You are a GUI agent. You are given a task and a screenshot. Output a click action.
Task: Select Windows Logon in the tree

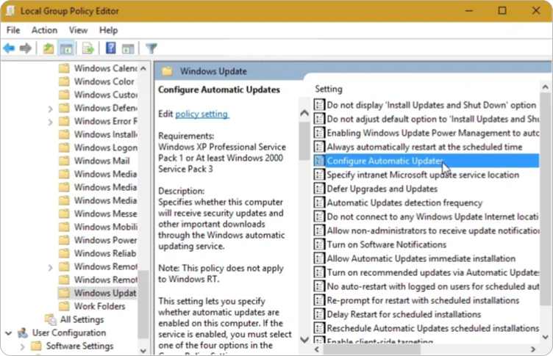(x=105, y=148)
